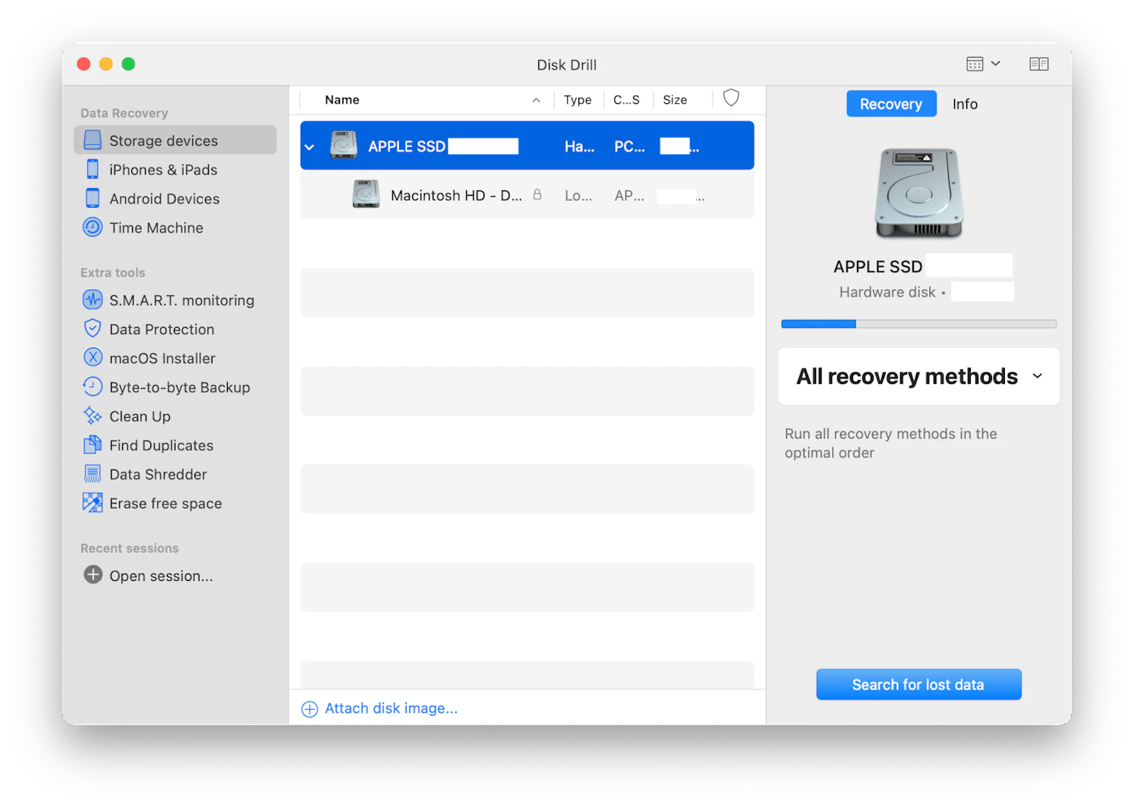Open Time Machine recovery
Viewport: 1134px width, 807px height.
coord(156,228)
